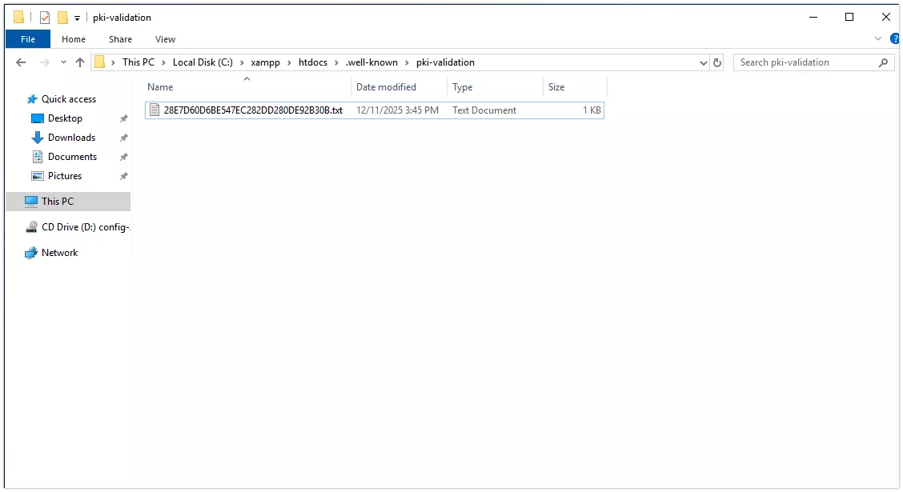This screenshot has height=492, width=903.
Task: Open the address bar history dropdown
Action: click(703, 62)
